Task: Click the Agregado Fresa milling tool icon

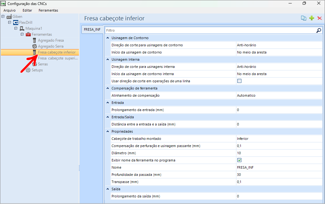Action: [x=35, y=40]
